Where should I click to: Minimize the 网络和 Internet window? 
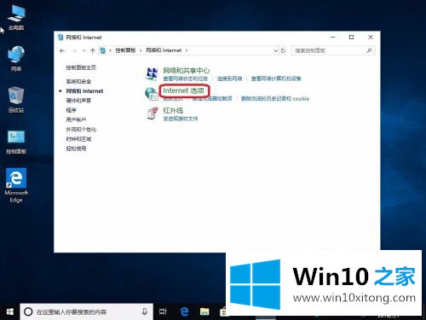(x=333, y=38)
